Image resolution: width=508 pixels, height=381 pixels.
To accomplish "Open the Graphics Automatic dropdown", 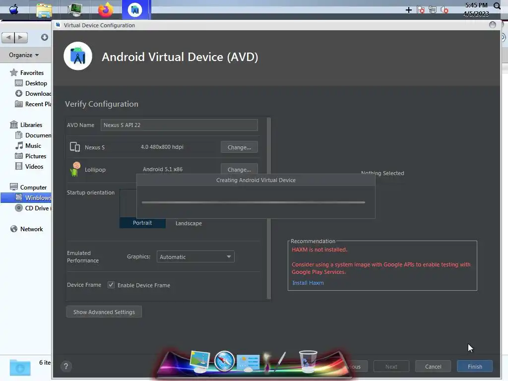I will click(x=195, y=256).
